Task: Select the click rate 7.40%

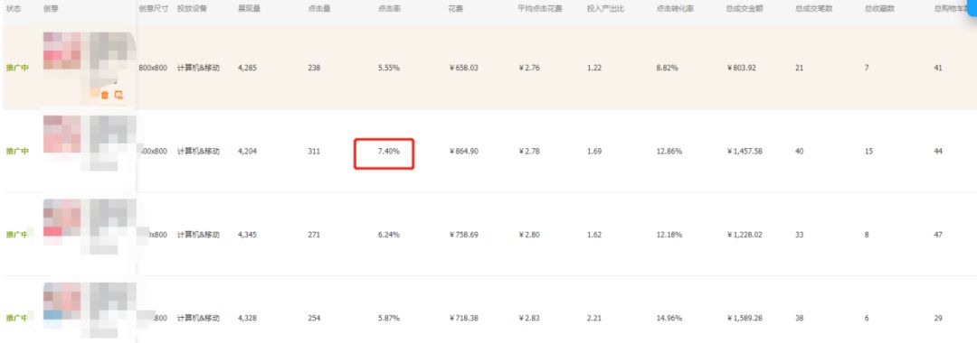Action: click(389, 151)
